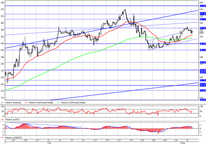Image resolution: width=206 pixels, height=144 pixels.
Task: Select the red [Moving Average] legend label
Action: pos(41,103)
